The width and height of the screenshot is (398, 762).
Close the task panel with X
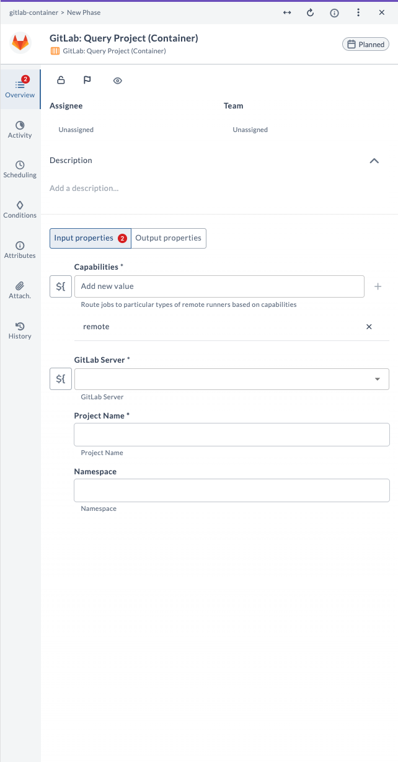click(x=382, y=12)
